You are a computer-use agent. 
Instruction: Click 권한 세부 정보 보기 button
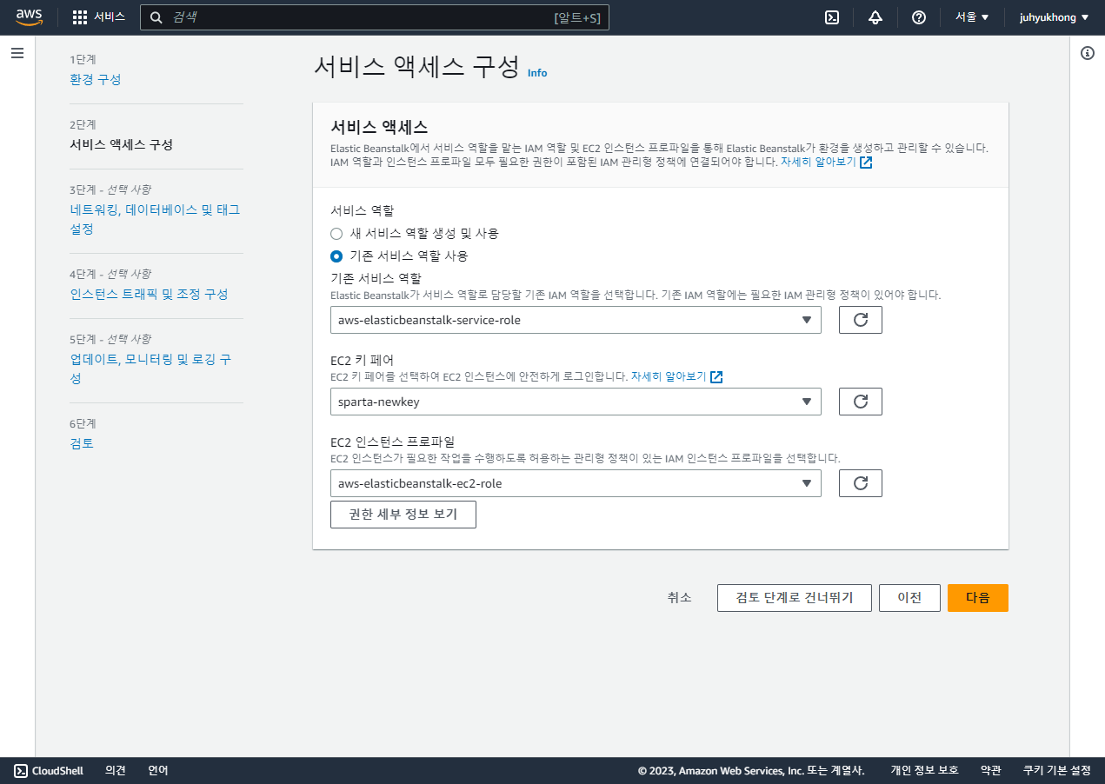[x=403, y=514]
